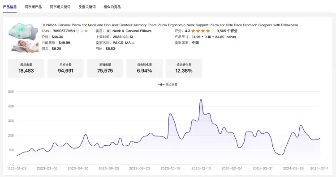336x177 pixels.
Task: Click the y-axis label 50K
Action: coord(11,91)
